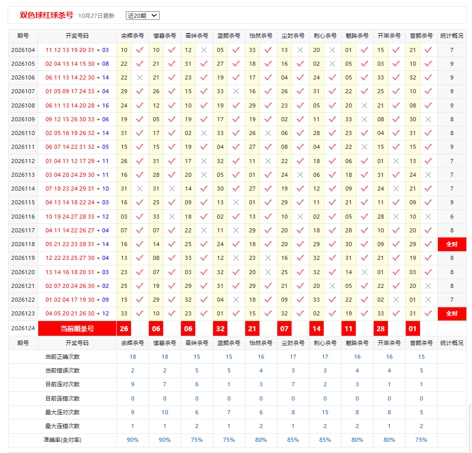
Task: Click the red check for 蓝颜杀号 in row 2026110
Action: tap(236, 133)
